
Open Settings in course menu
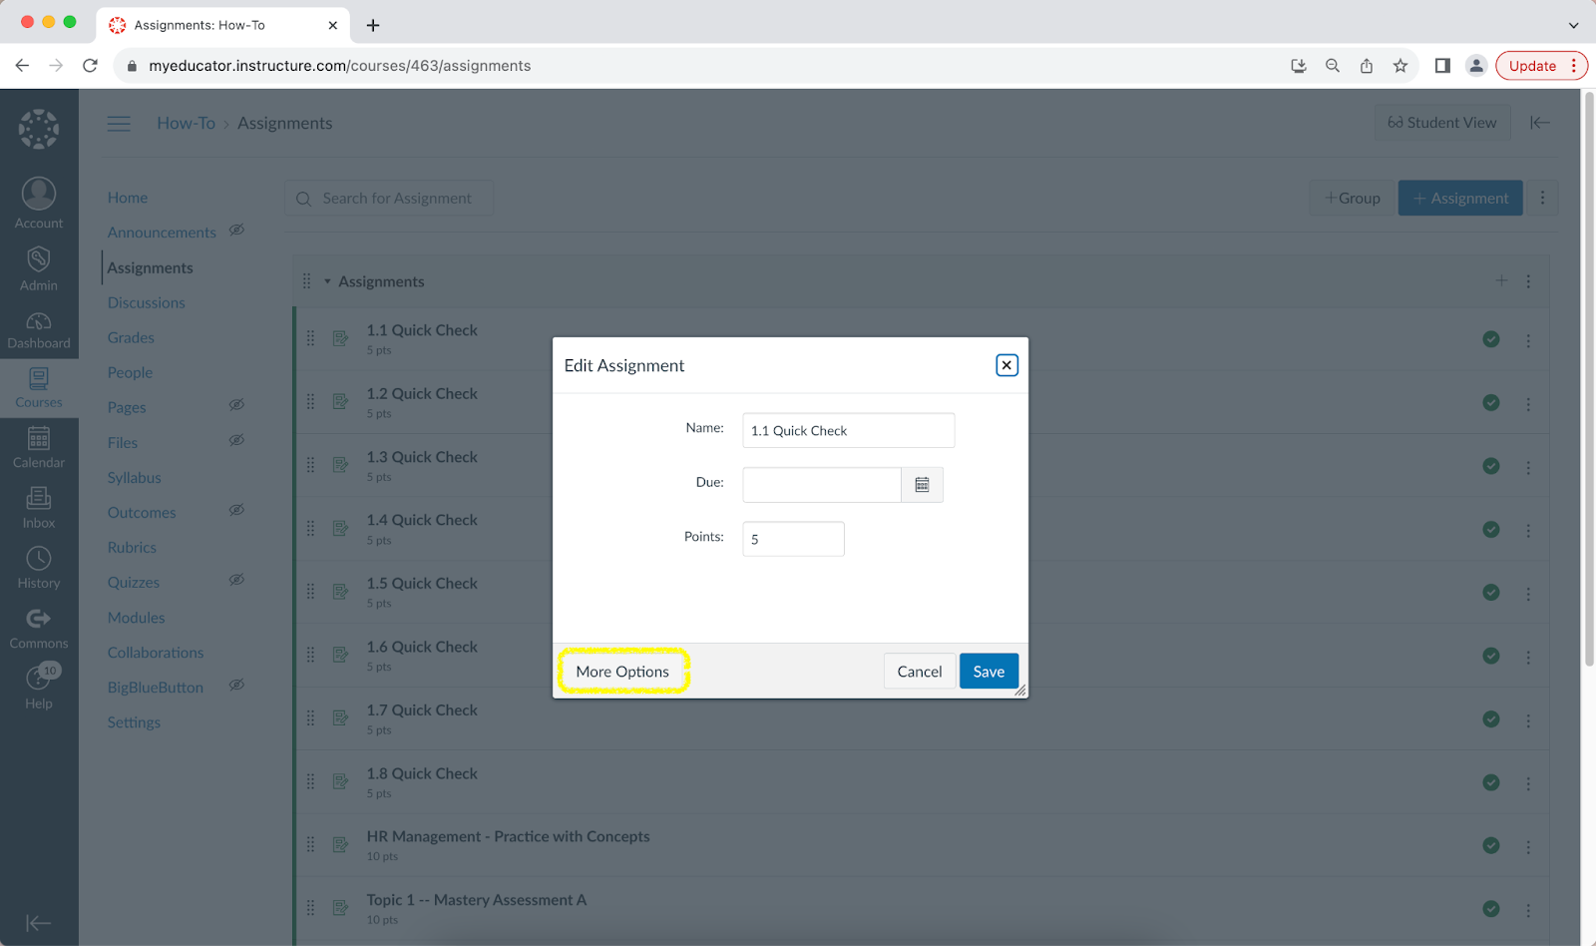(x=134, y=722)
